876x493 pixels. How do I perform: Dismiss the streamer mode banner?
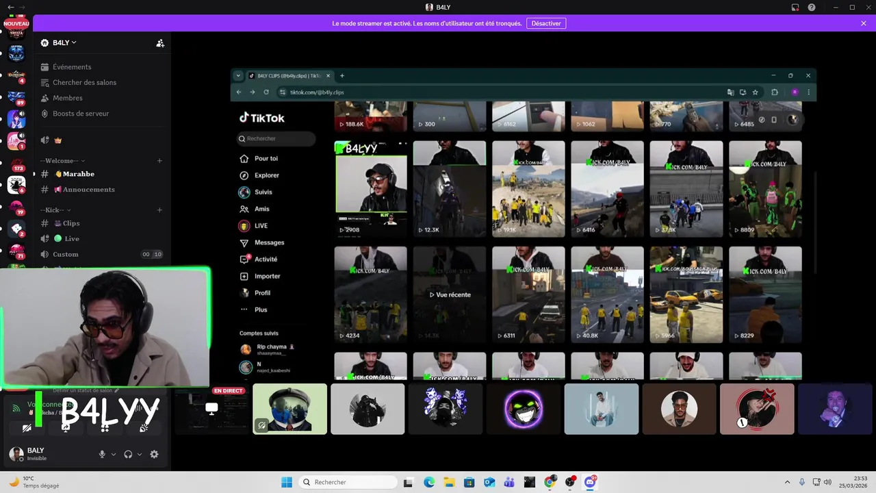click(x=864, y=23)
